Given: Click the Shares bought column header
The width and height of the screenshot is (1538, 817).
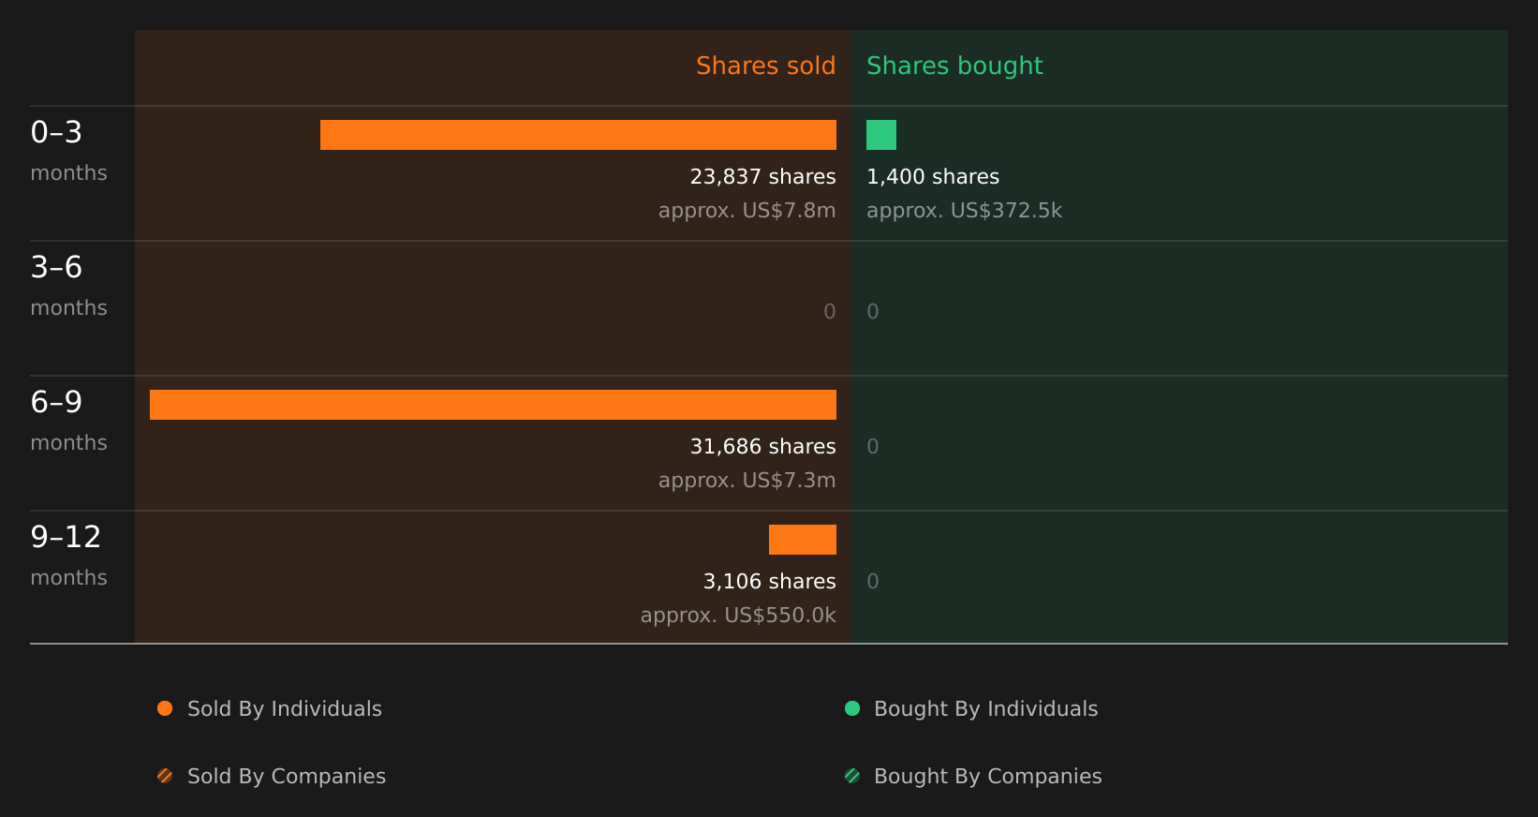Looking at the screenshot, I should coord(954,66).
